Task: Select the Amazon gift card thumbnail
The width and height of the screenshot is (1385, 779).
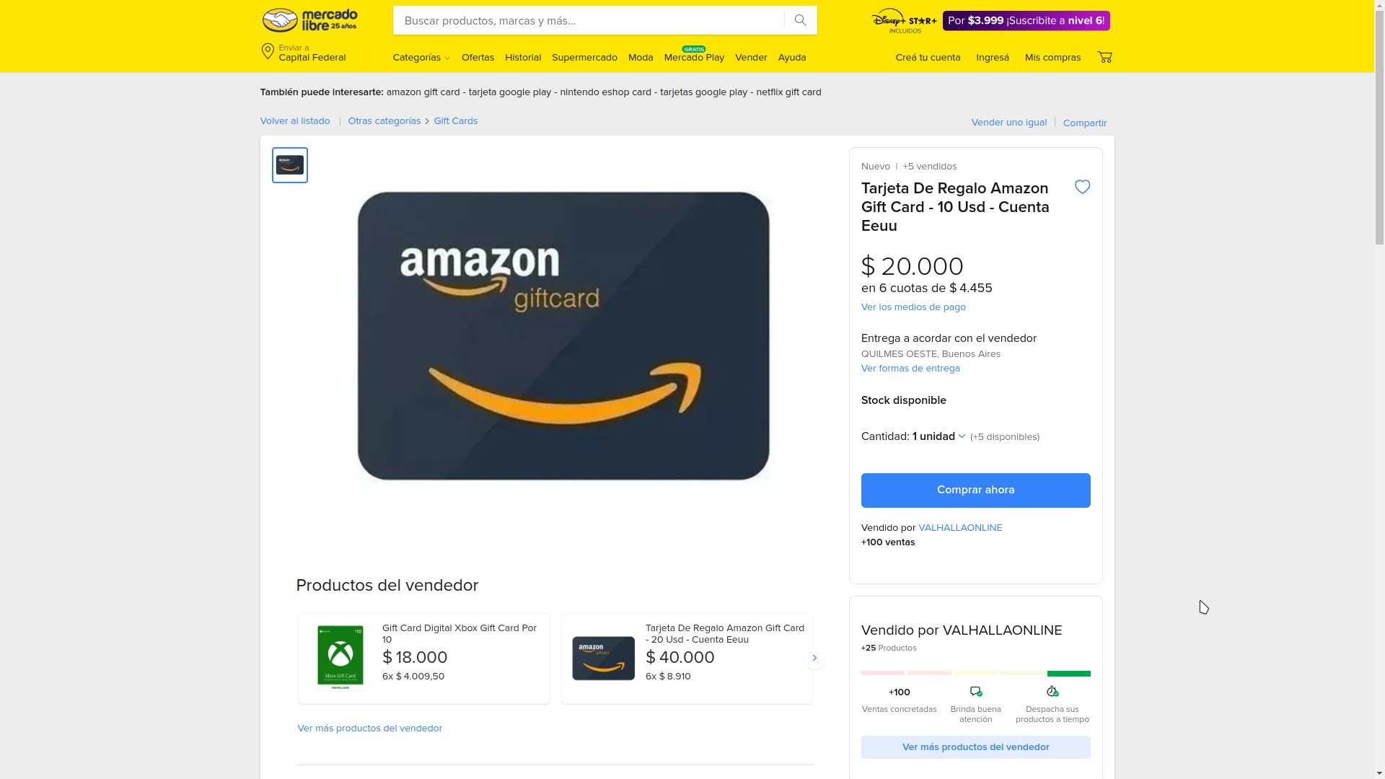Action: (290, 165)
